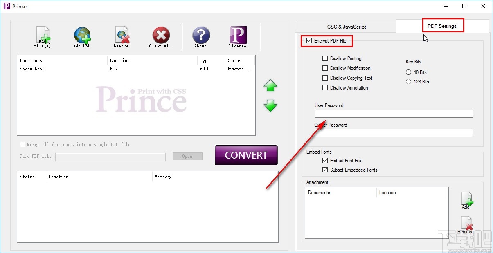Enable Disallow Copying Text option
The image size is (493, 253).
pyautogui.click(x=325, y=78)
